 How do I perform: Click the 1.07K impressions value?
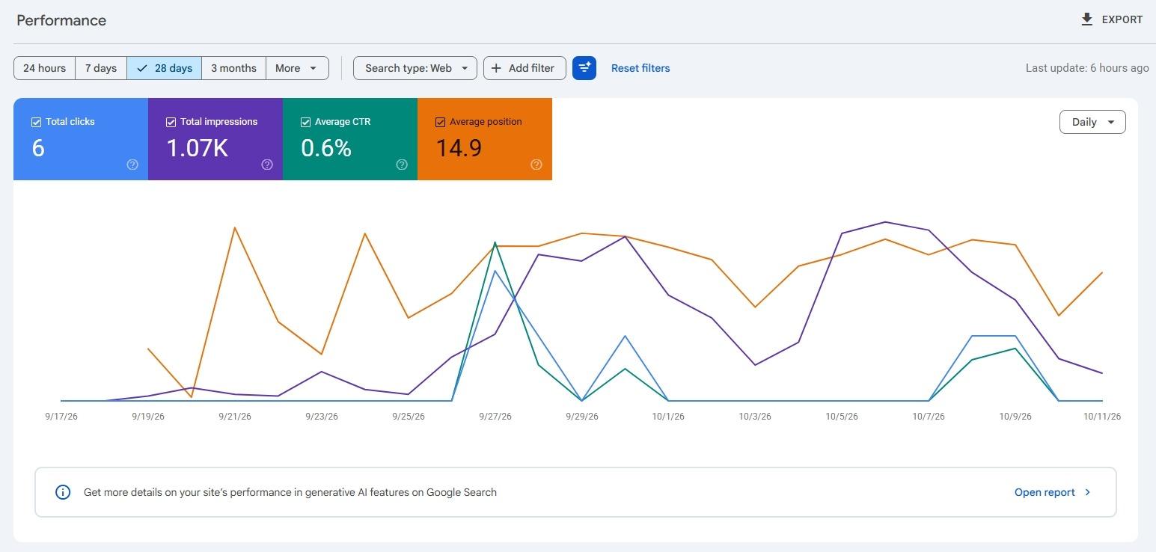197,148
